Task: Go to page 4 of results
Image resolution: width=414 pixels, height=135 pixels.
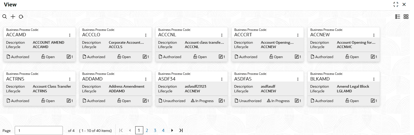Action: tap(163, 130)
